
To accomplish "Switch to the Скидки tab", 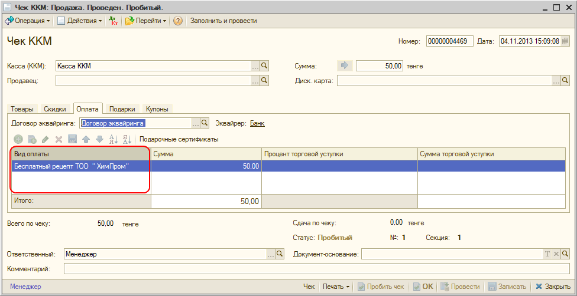I will (55, 109).
